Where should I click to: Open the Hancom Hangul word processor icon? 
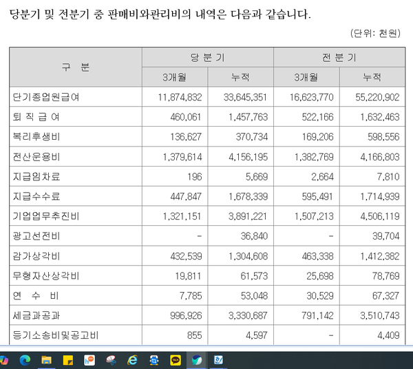(x=218, y=360)
